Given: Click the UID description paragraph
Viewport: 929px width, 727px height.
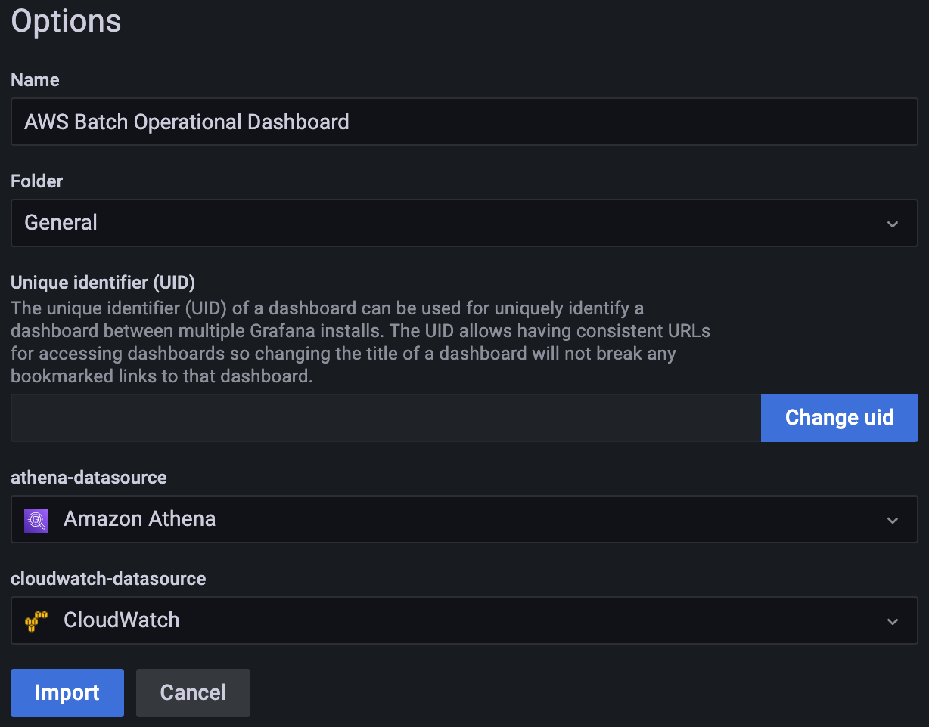Looking at the screenshot, I should pos(360,342).
